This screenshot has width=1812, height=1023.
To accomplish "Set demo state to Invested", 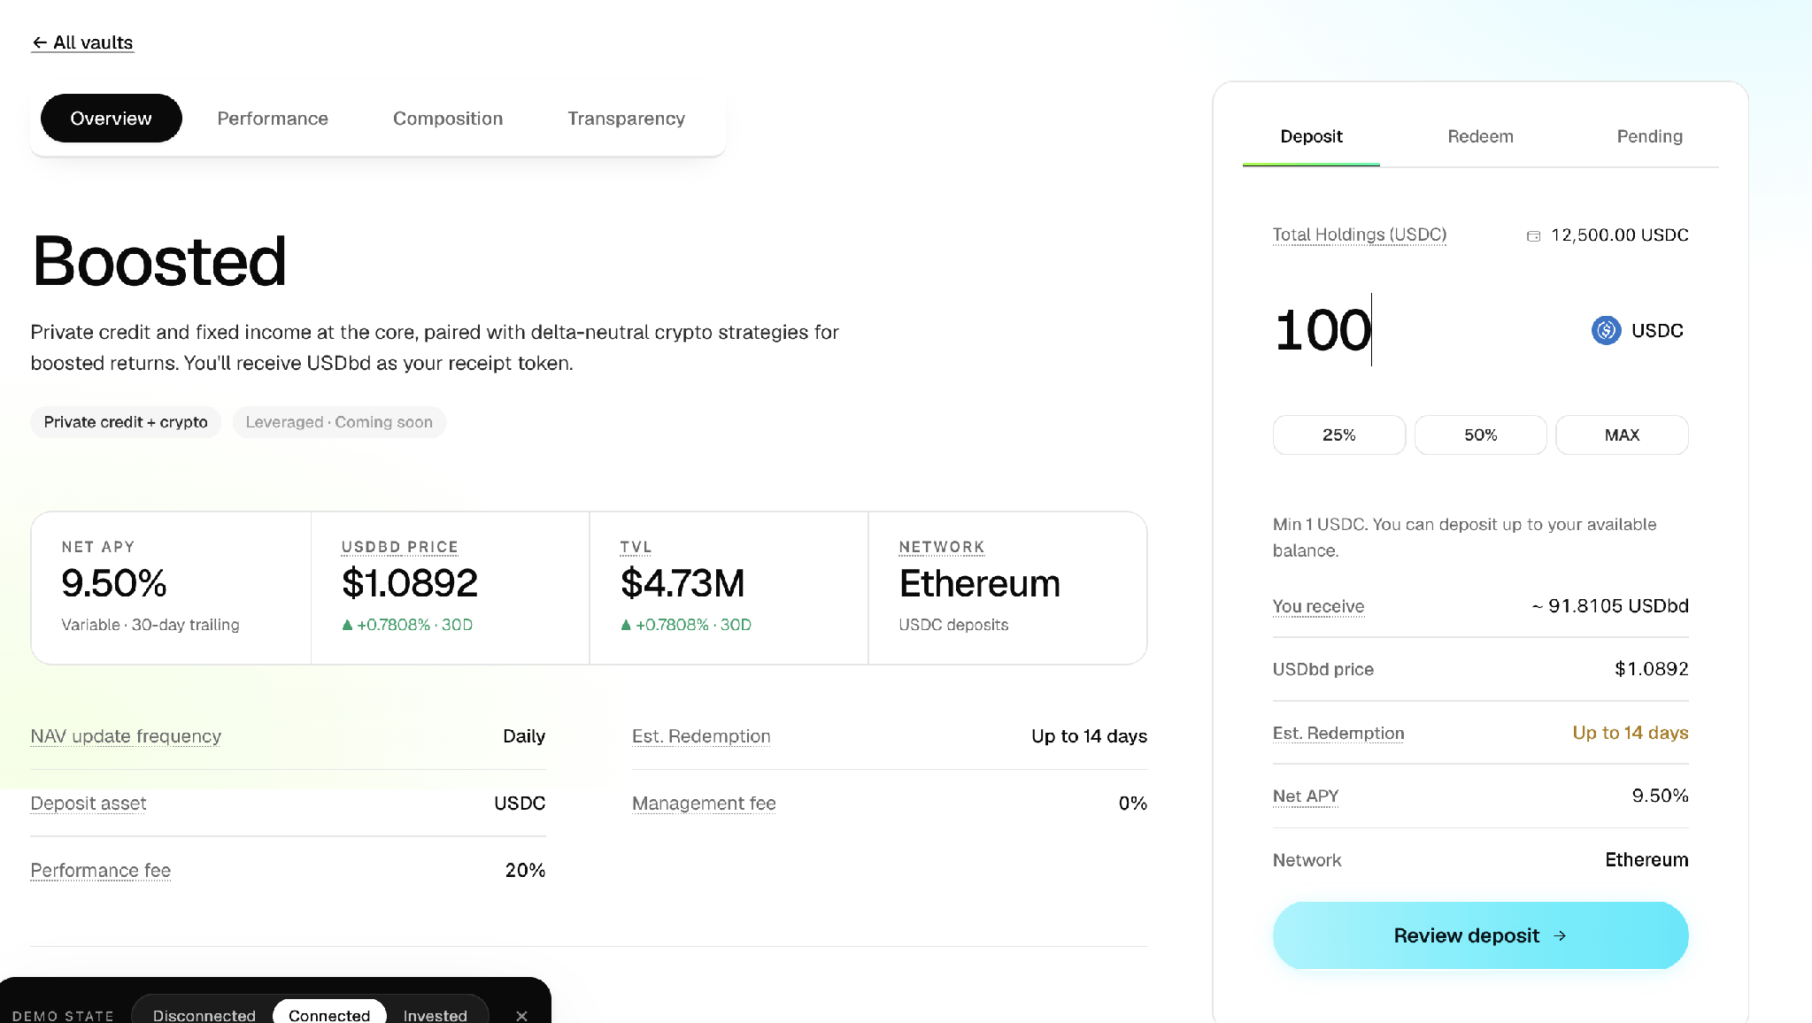I will (435, 1015).
